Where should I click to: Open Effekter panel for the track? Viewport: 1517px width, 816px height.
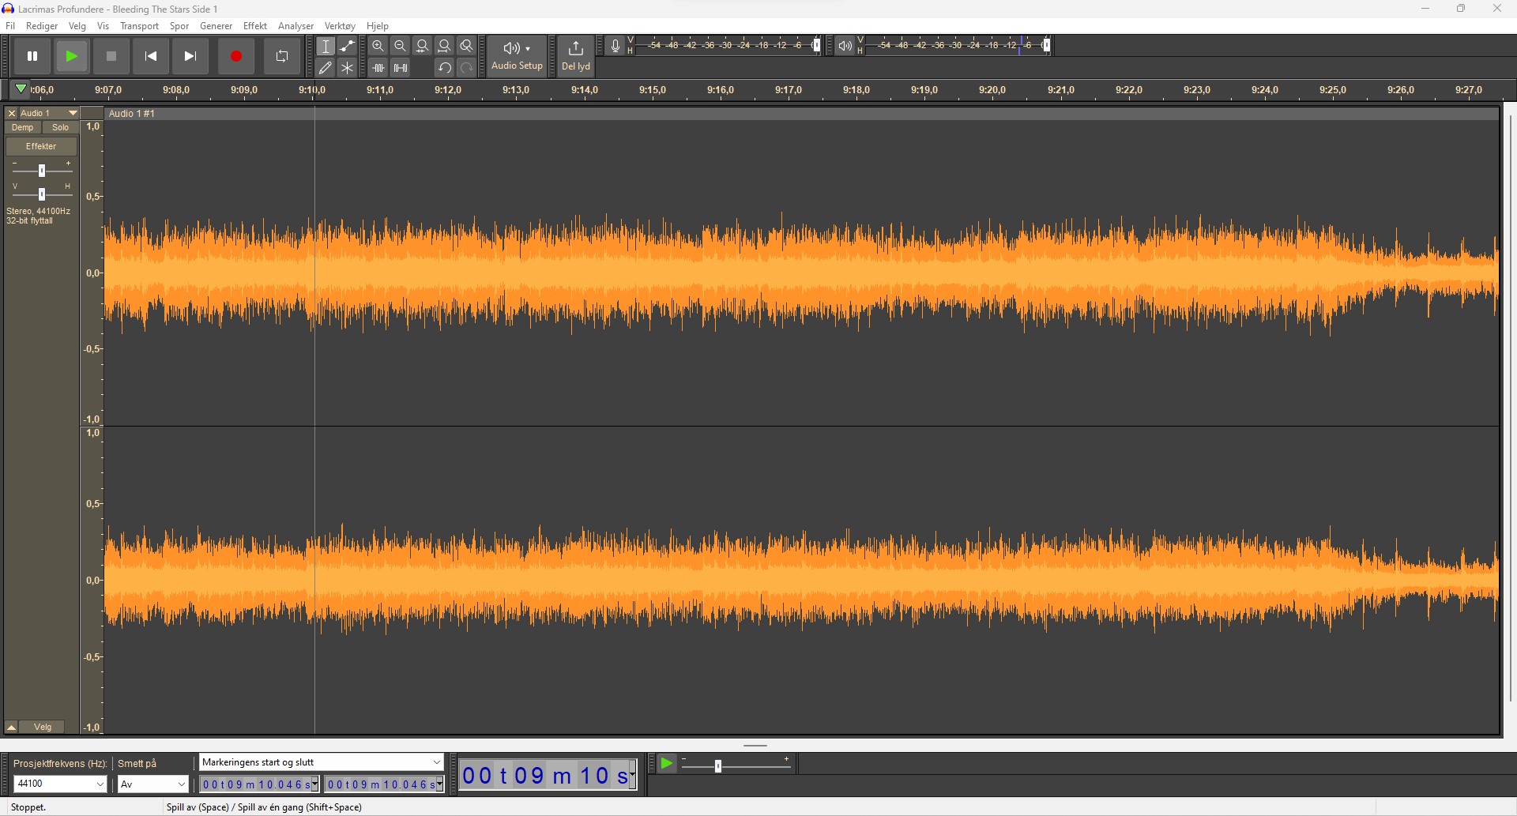pyautogui.click(x=41, y=146)
